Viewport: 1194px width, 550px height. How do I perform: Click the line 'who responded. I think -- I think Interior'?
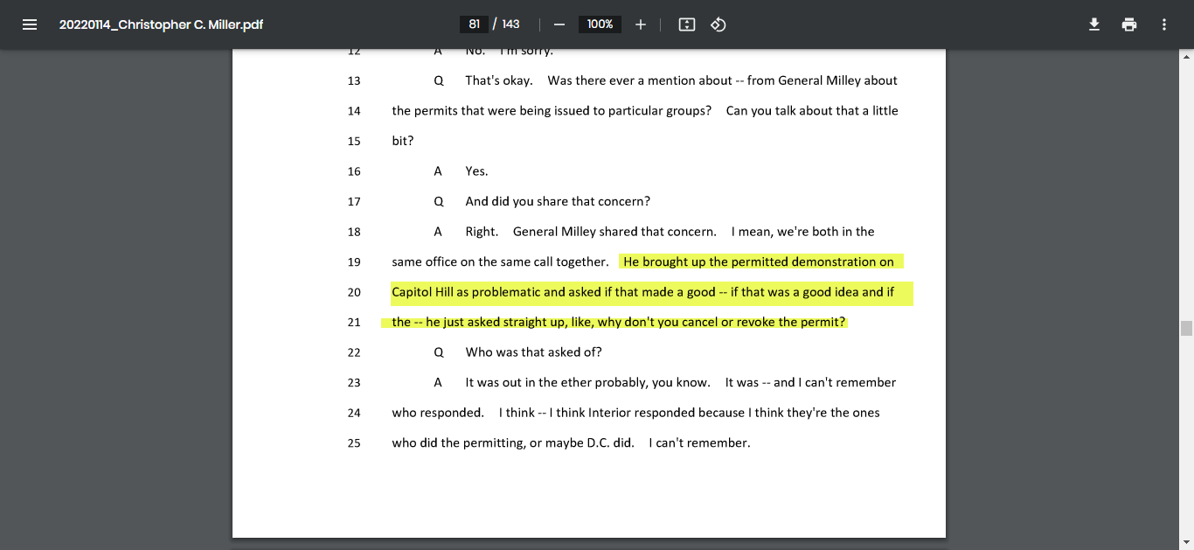click(635, 413)
